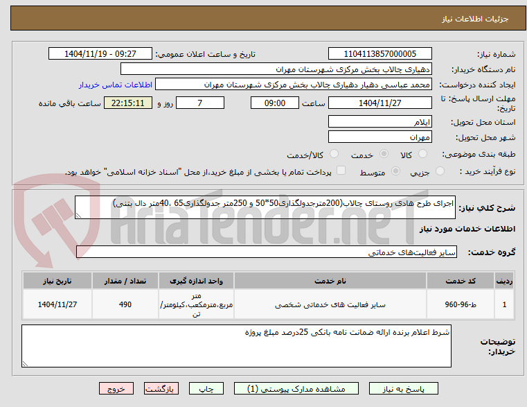Click the اطلاعات خدمات مورد نیاز heading
Viewport: 527px width, 407px height.
pos(467,229)
